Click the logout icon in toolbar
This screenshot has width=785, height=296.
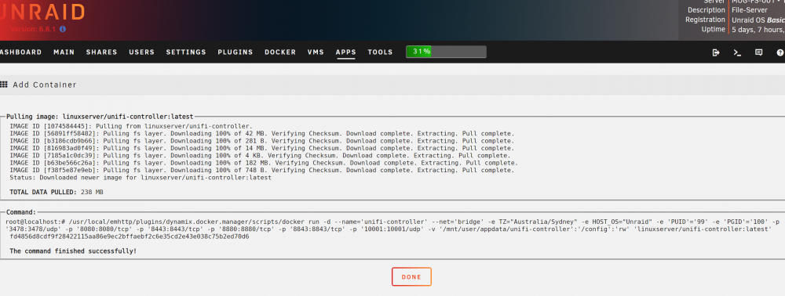tap(716, 52)
